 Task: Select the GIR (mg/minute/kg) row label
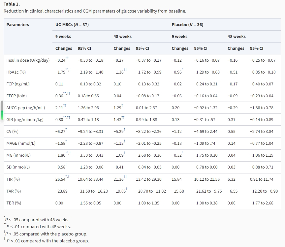(x=25, y=120)
